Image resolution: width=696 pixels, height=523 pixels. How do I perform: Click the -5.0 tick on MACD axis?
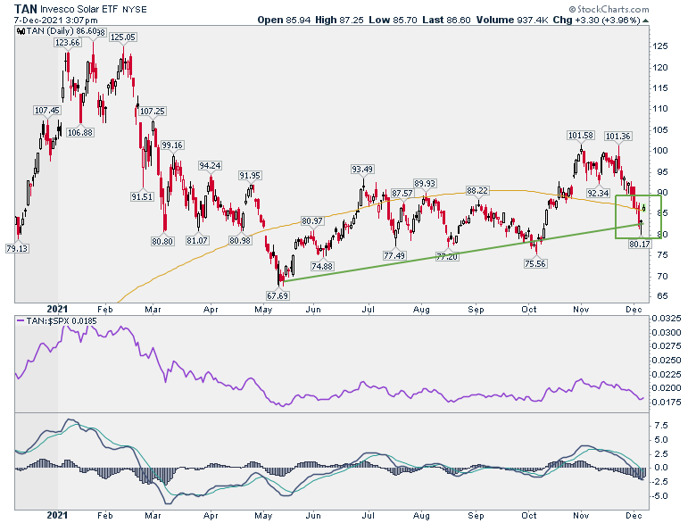coord(659,496)
